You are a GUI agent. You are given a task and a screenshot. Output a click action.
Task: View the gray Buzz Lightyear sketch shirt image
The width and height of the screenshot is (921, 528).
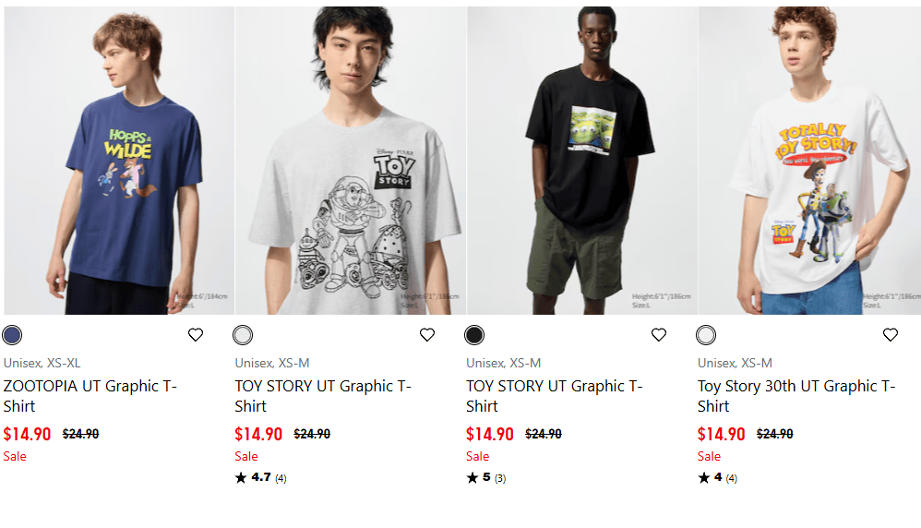click(351, 162)
